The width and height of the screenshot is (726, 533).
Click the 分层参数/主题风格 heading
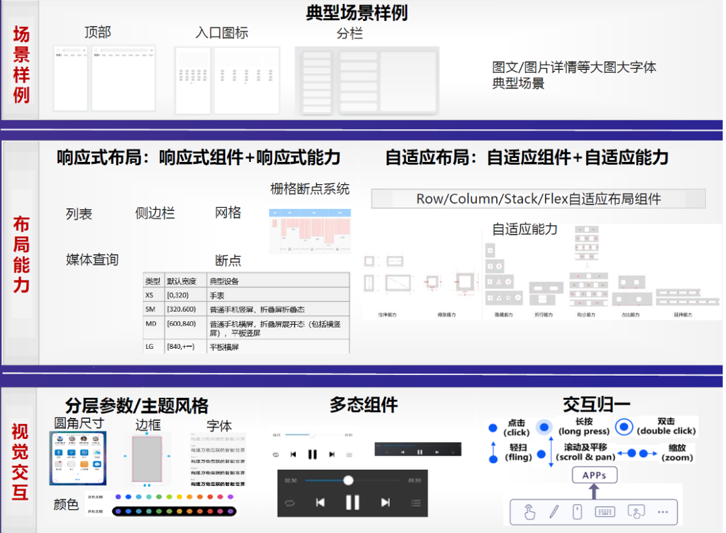click(x=136, y=406)
